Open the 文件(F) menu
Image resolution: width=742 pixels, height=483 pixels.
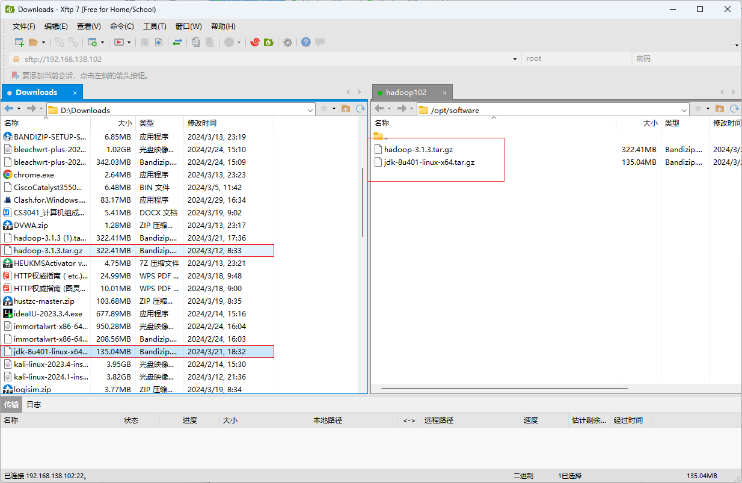coord(24,26)
